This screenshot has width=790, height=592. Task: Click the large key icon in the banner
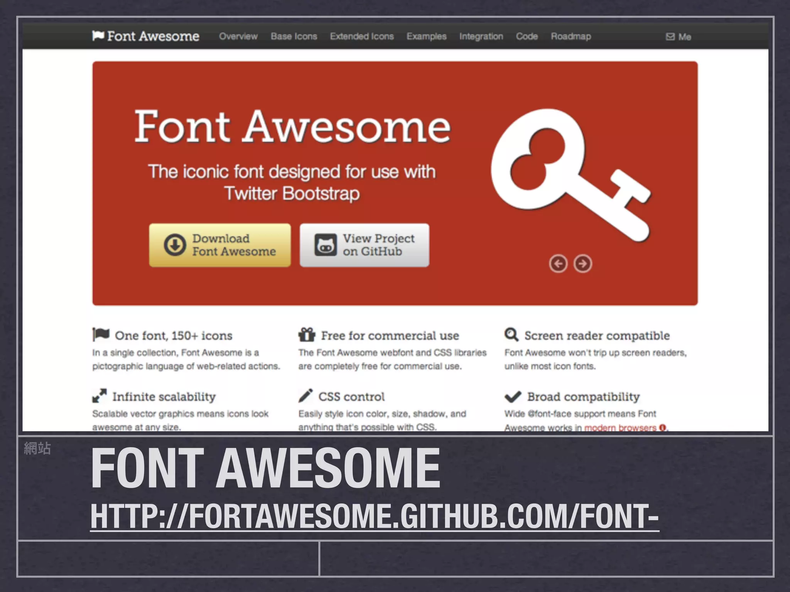pos(571,175)
